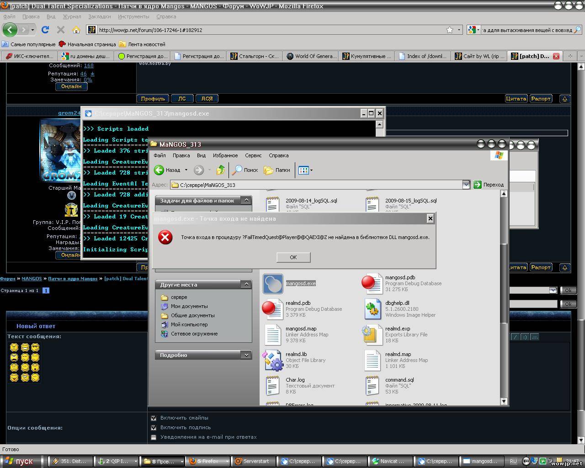Switch to the Serverstart taskbar button
The width and height of the screenshot is (585, 468).
pos(255,461)
